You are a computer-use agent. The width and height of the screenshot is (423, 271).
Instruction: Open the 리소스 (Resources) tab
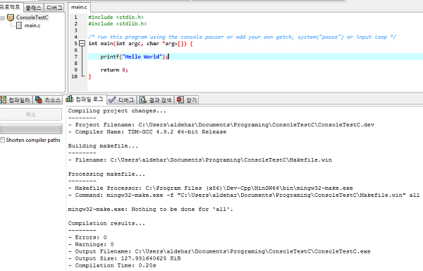[48, 100]
